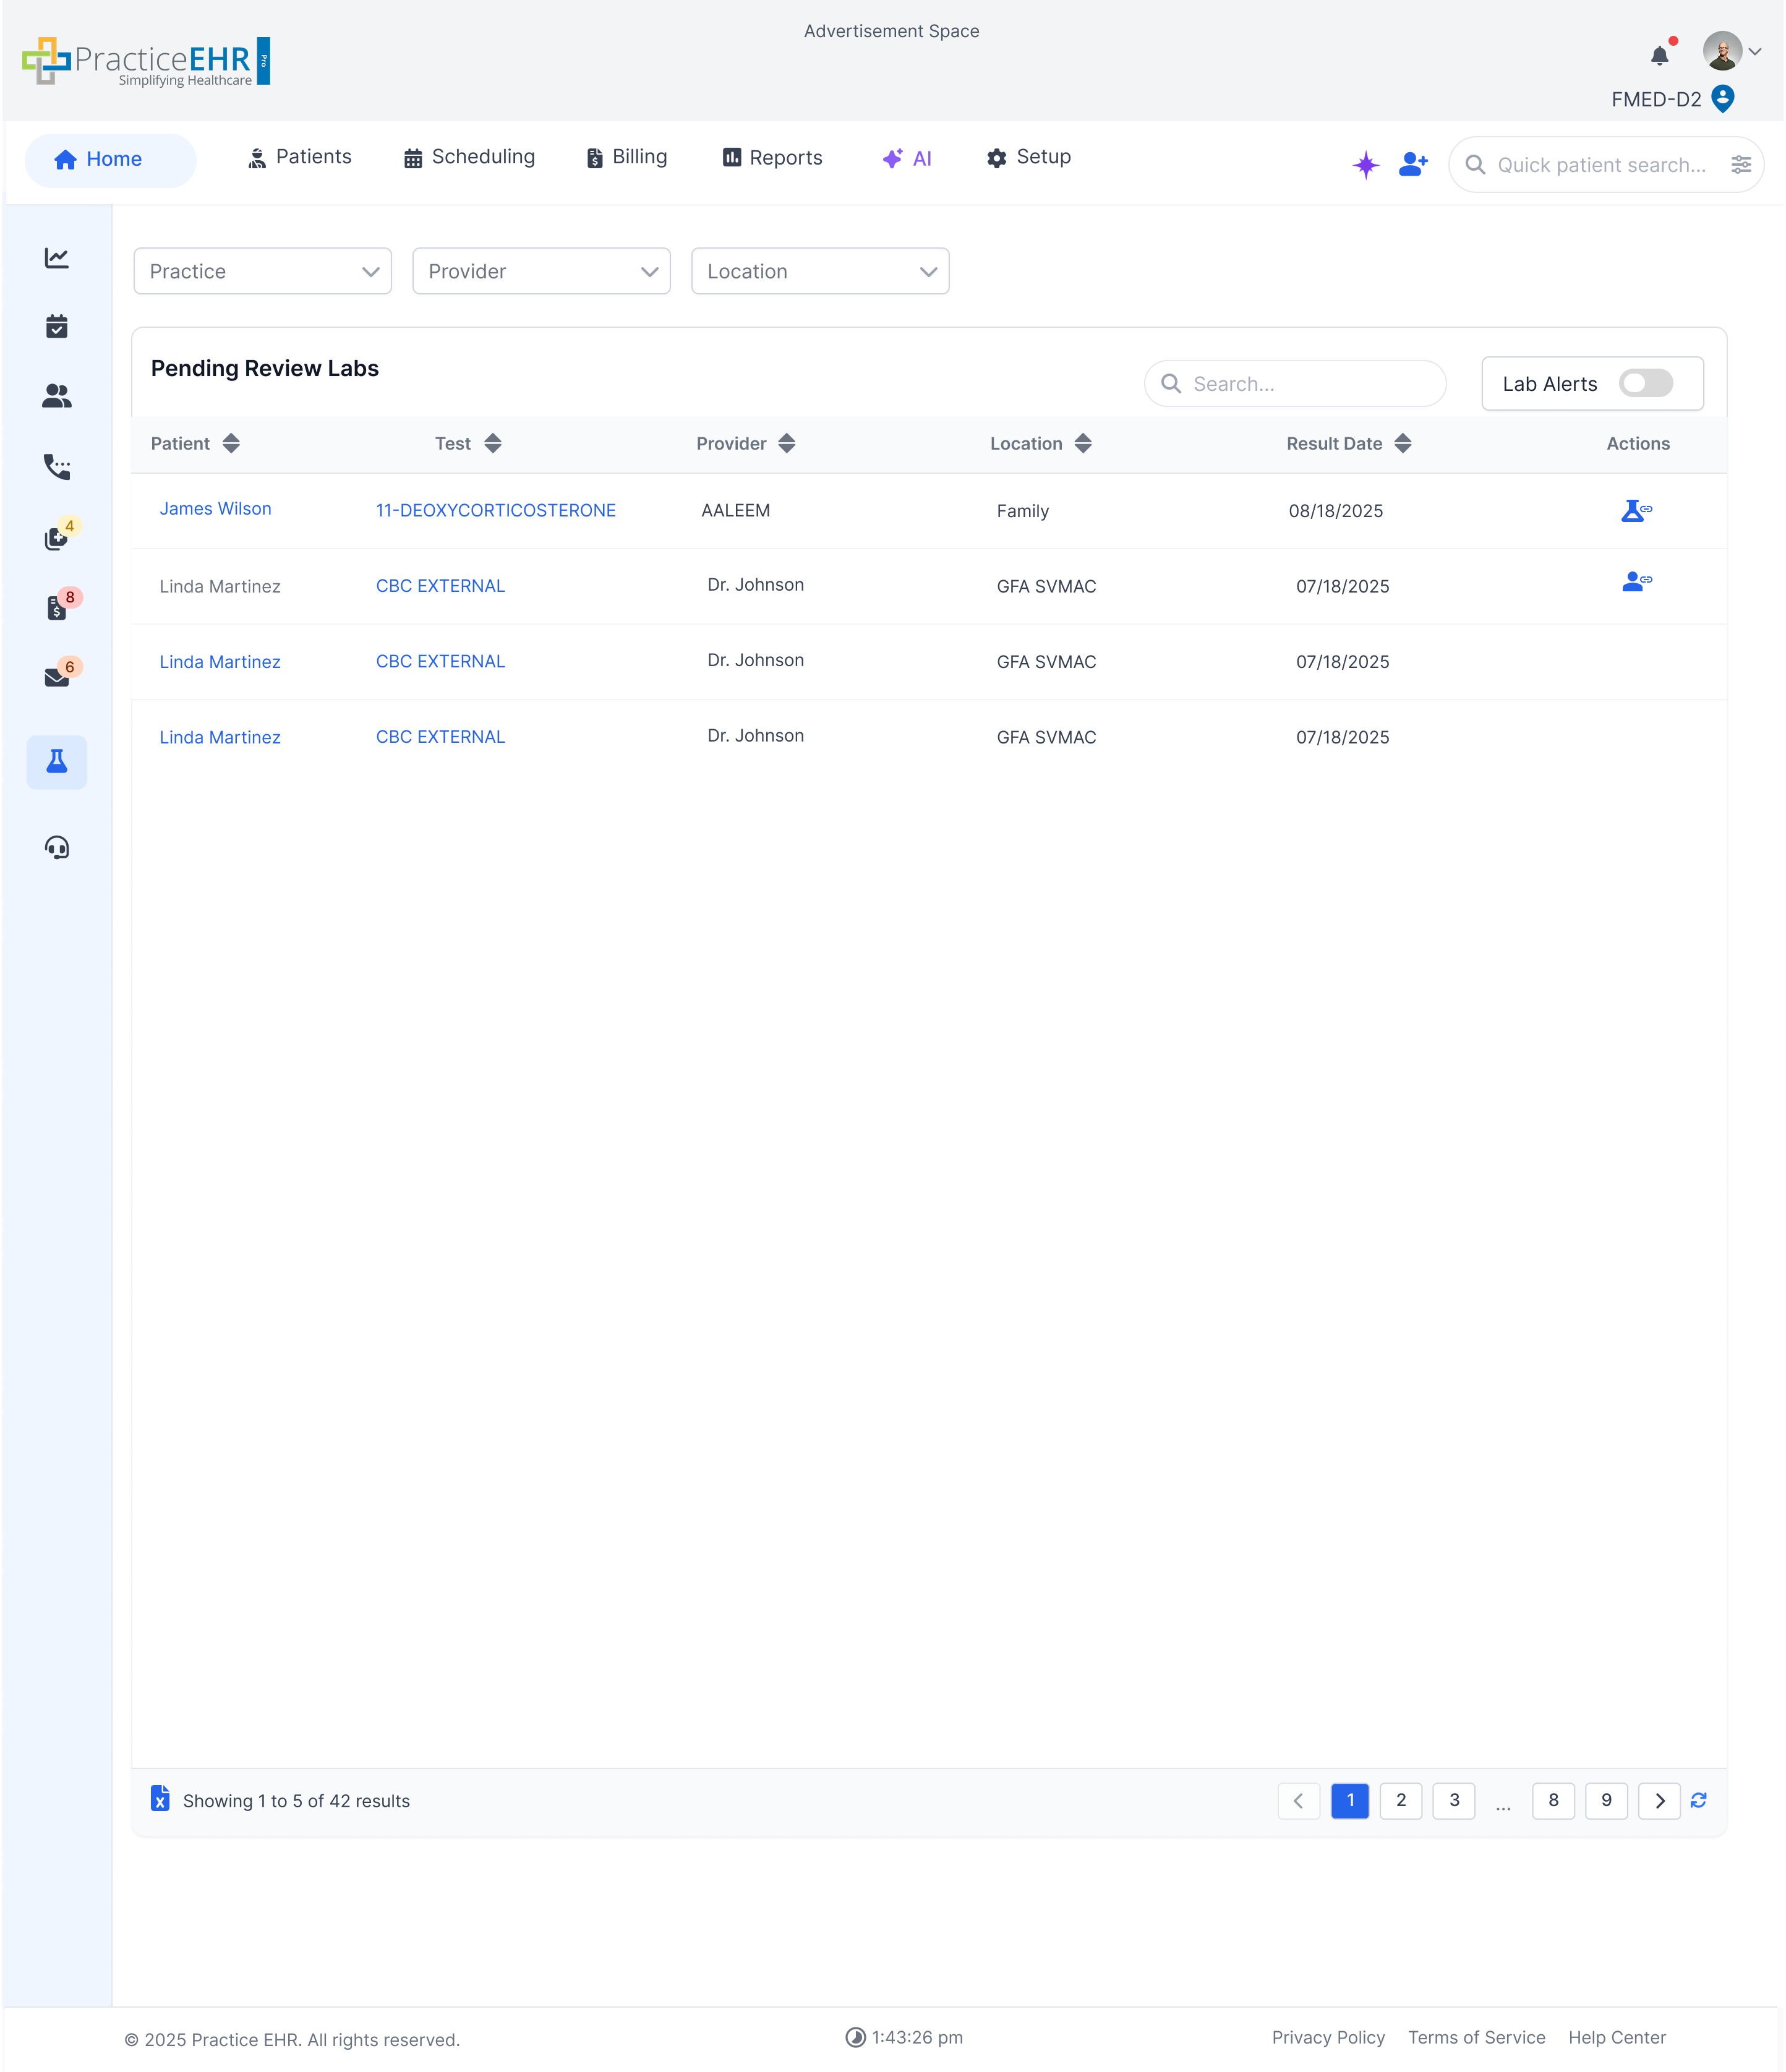Viewport: 1786px width, 2072px height.
Task: Open the prescriptions icon with 4 pending items
Action: (57, 539)
